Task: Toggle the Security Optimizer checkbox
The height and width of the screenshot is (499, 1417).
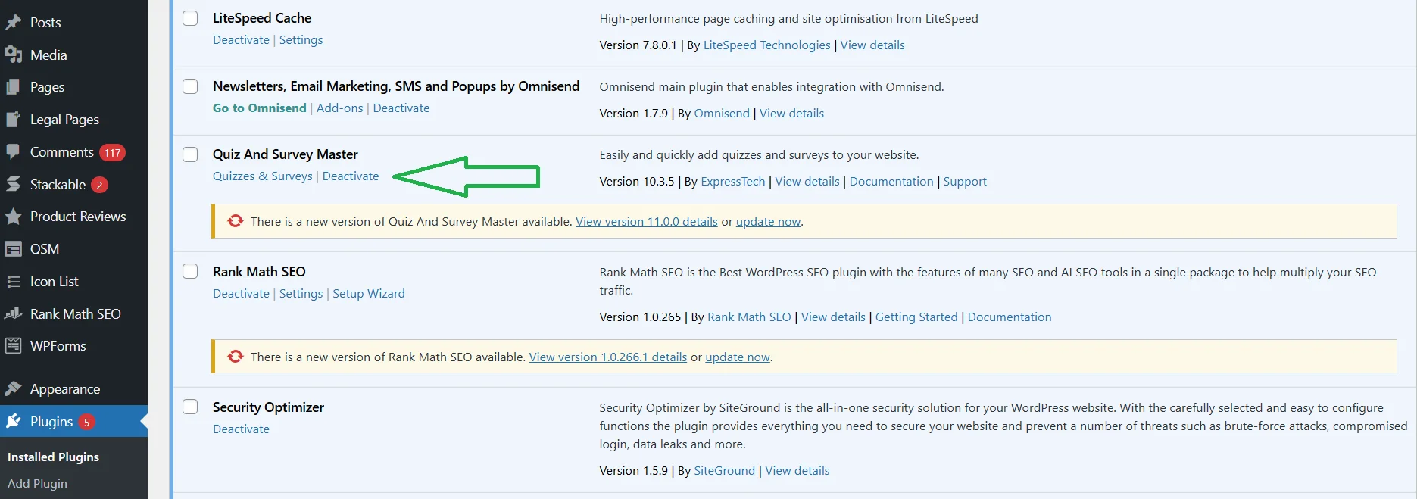Action: pos(190,407)
